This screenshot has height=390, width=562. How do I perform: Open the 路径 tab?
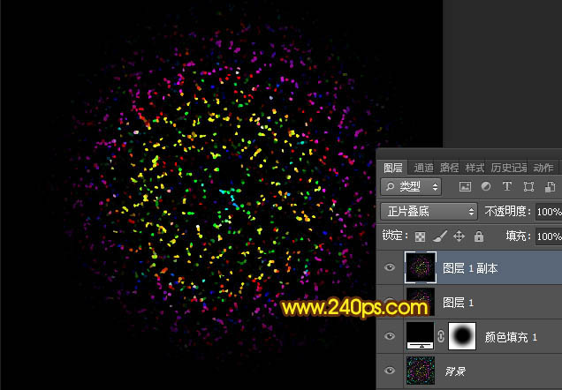[x=449, y=168]
